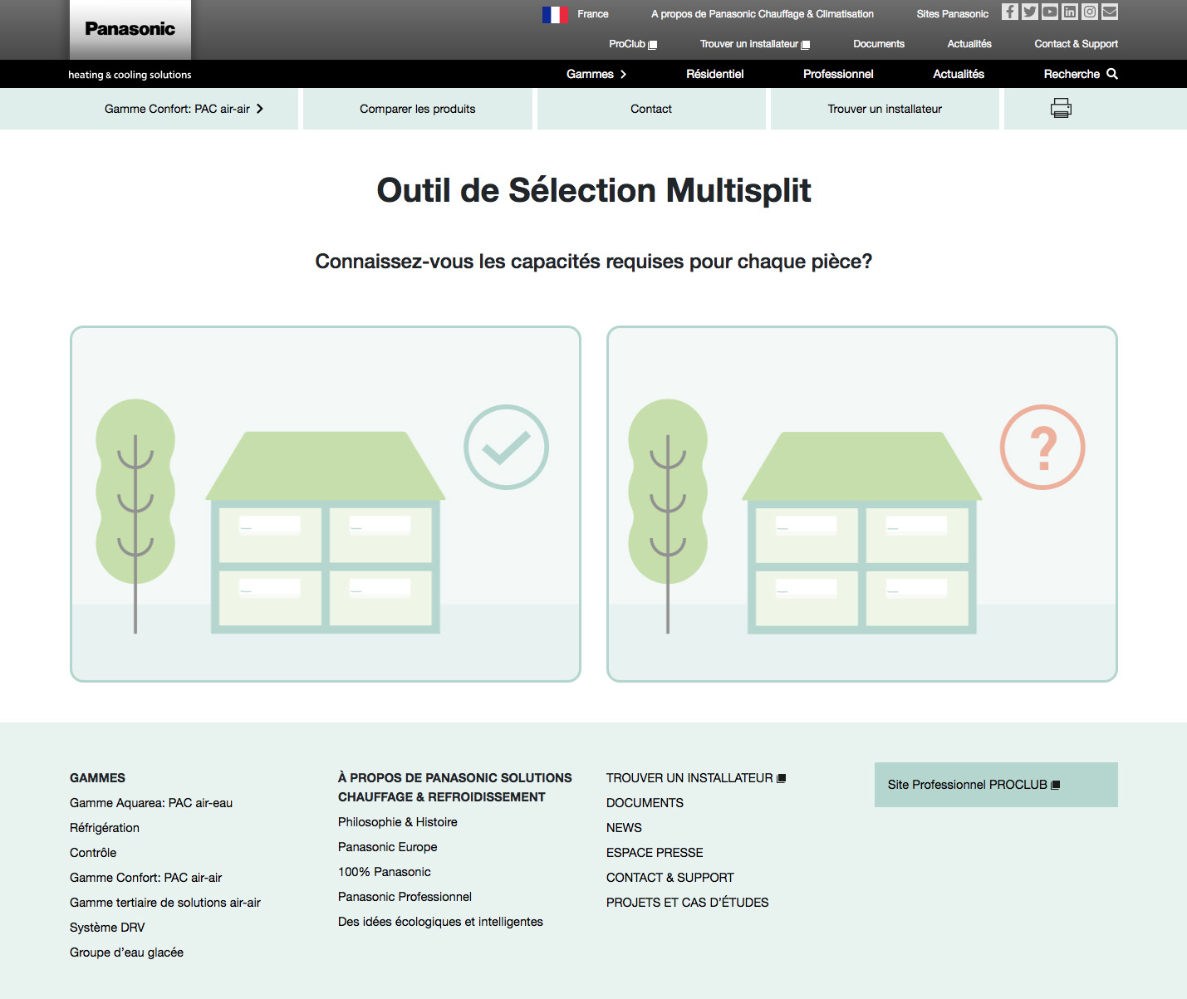
Task: Click the Recherche magnifying glass icon
Action: 1112,74
